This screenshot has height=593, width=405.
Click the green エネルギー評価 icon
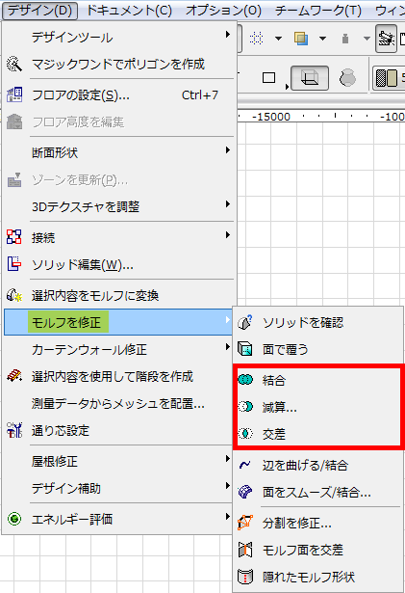(14, 519)
